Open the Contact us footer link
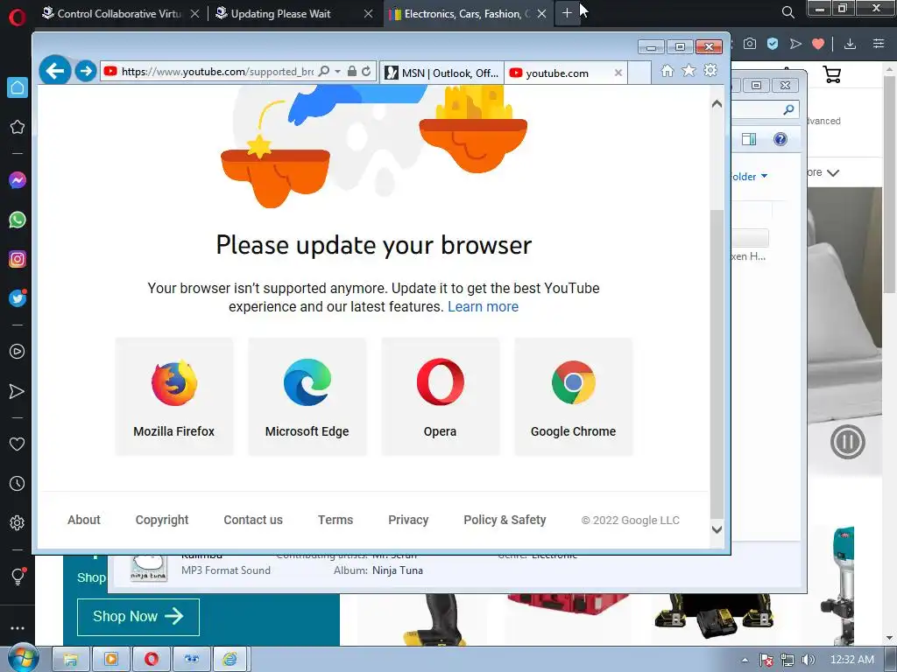 click(x=253, y=520)
